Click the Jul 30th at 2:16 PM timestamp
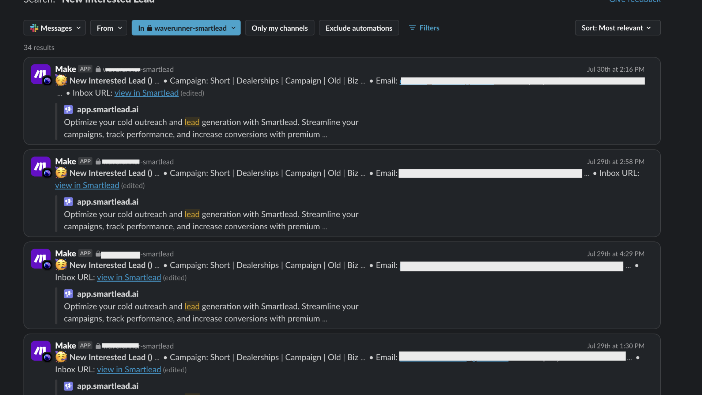702x395 pixels. [x=616, y=69]
